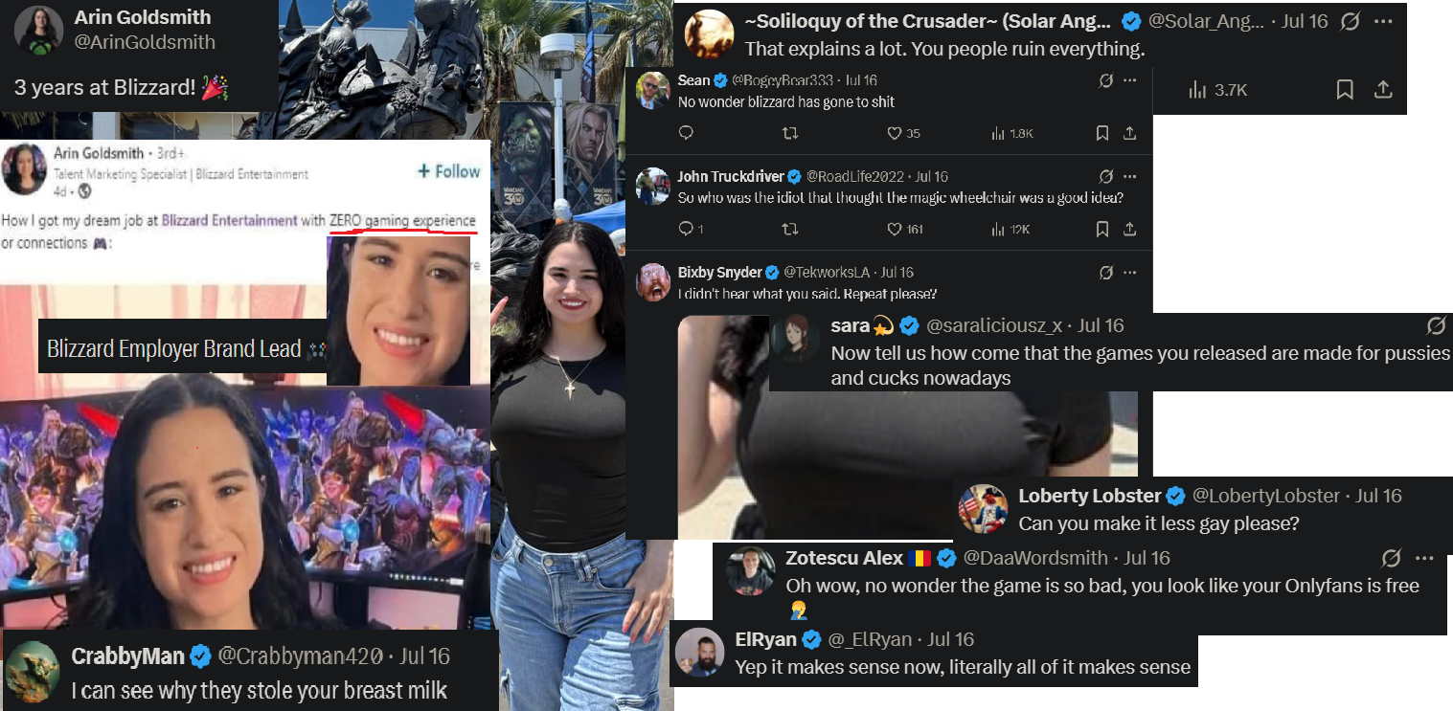1453x711 pixels.
Task: Bookmark the Soliloquy of the Crusader reply
Action: click(x=1345, y=90)
